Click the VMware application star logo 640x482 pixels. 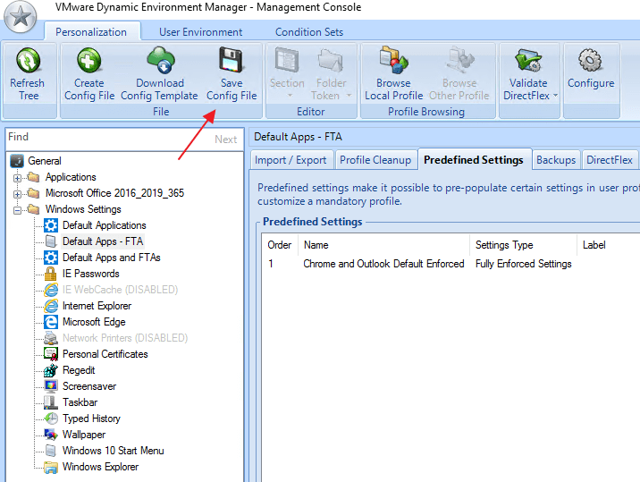20,19
